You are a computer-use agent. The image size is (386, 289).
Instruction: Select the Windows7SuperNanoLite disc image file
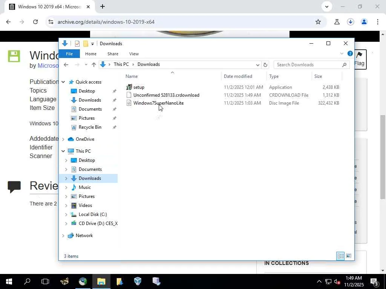(155, 103)
